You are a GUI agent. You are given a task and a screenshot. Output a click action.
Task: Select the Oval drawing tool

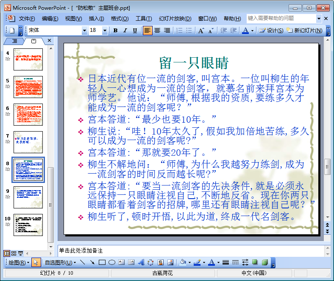[x=112, y=263]
